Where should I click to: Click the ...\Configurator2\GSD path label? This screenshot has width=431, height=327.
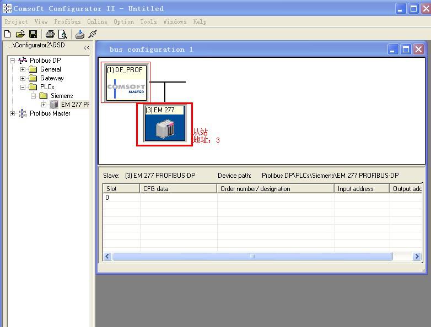(36, 45)
